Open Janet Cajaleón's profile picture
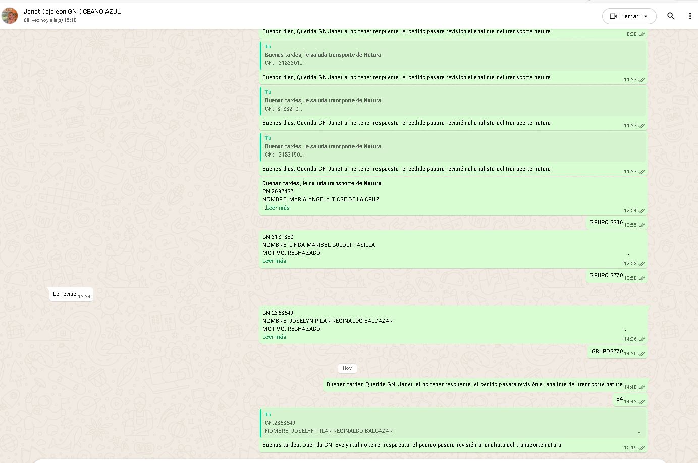 click(10, 16)
